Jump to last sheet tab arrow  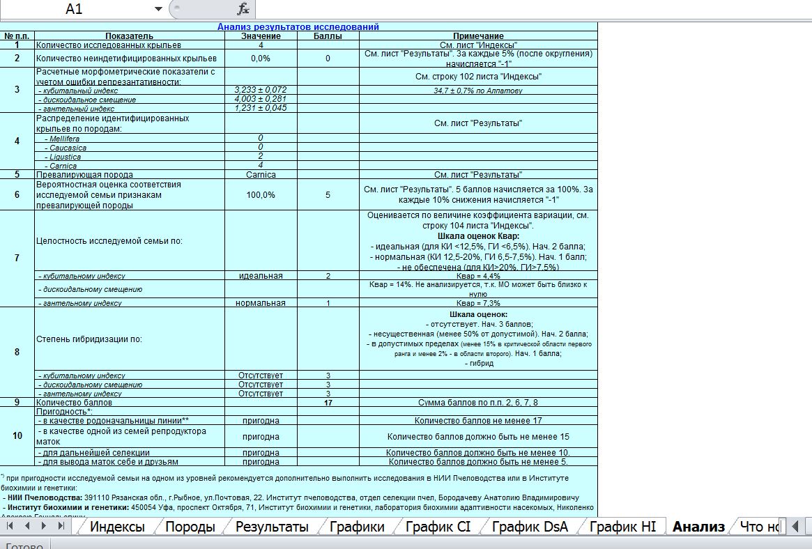[x=61, y=526]
